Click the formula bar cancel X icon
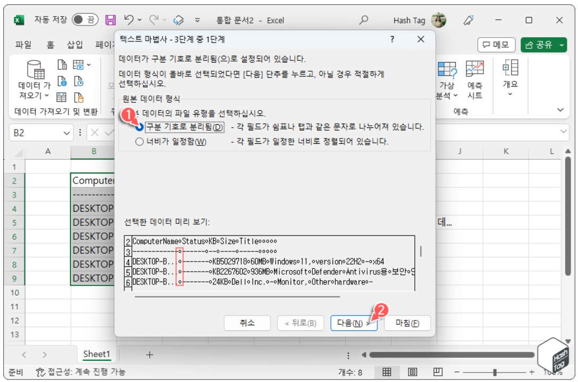The width and height of the screenshot is (578, 382). [95, 133]
